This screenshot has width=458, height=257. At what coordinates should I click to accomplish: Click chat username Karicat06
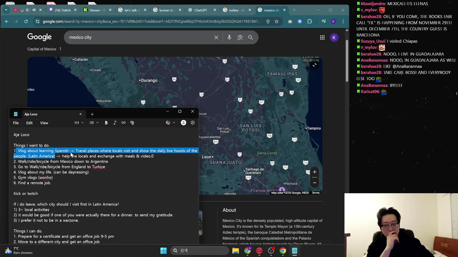pos(370,92)
